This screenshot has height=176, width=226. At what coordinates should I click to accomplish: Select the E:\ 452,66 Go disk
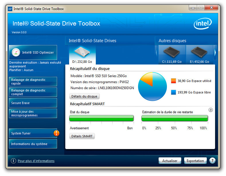point(200,55)
